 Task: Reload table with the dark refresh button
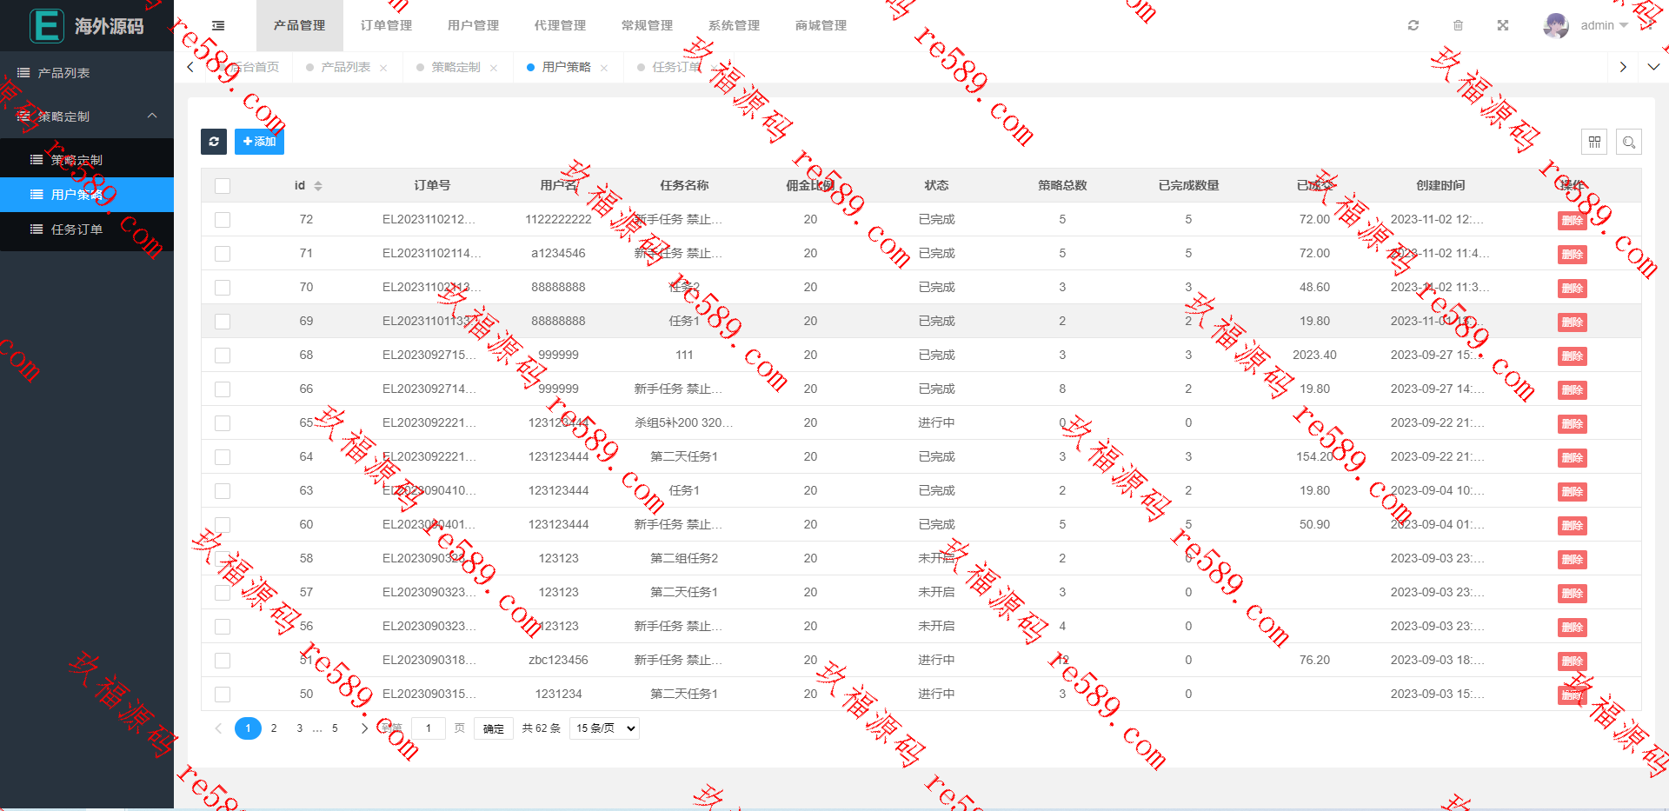(x=214, y=142)
